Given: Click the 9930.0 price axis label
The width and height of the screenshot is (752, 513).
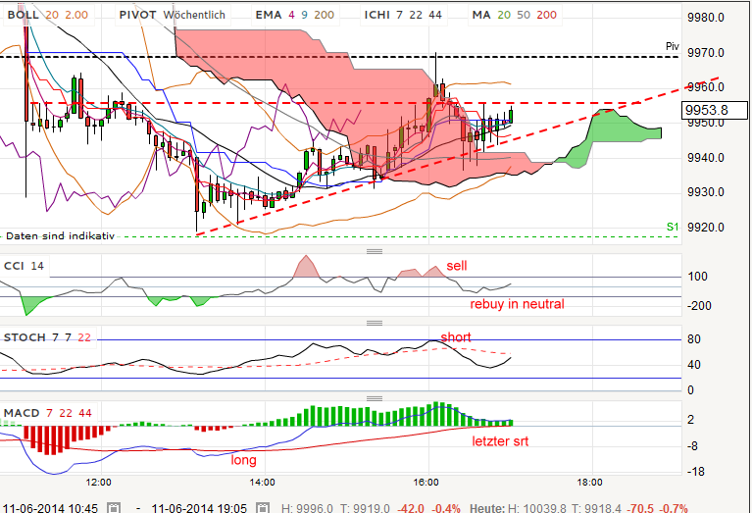Looking at the screenshot, I should (x=706, y=192).
